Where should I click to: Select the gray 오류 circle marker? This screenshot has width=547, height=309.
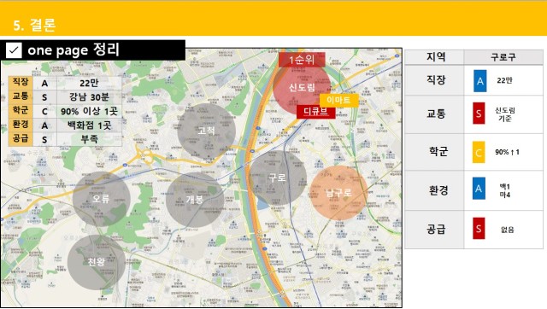coord(102,199)
